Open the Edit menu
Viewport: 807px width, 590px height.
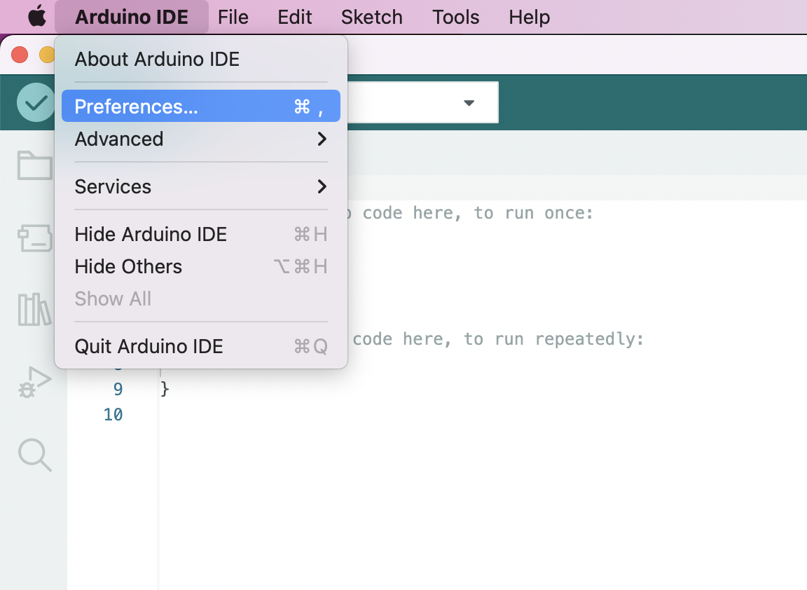click(x=294, y=17)
